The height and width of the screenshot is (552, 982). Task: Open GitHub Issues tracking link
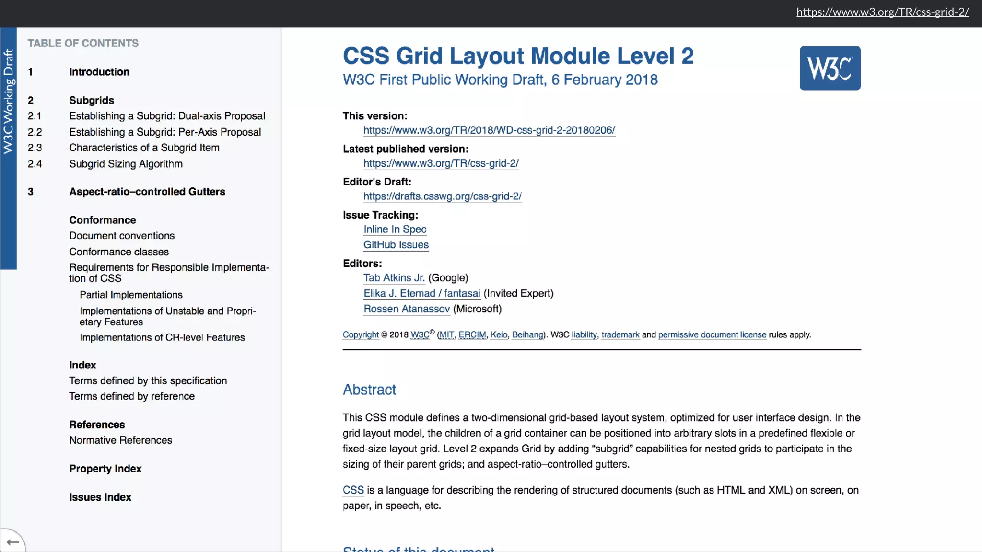(396, 245)
